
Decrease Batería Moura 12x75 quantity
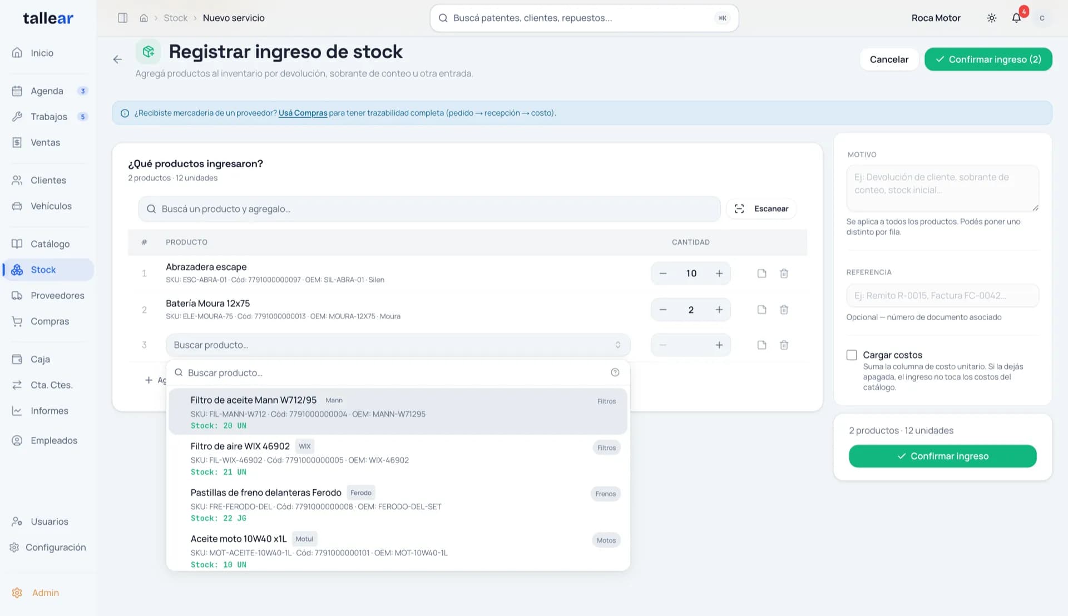click(663, 310)
